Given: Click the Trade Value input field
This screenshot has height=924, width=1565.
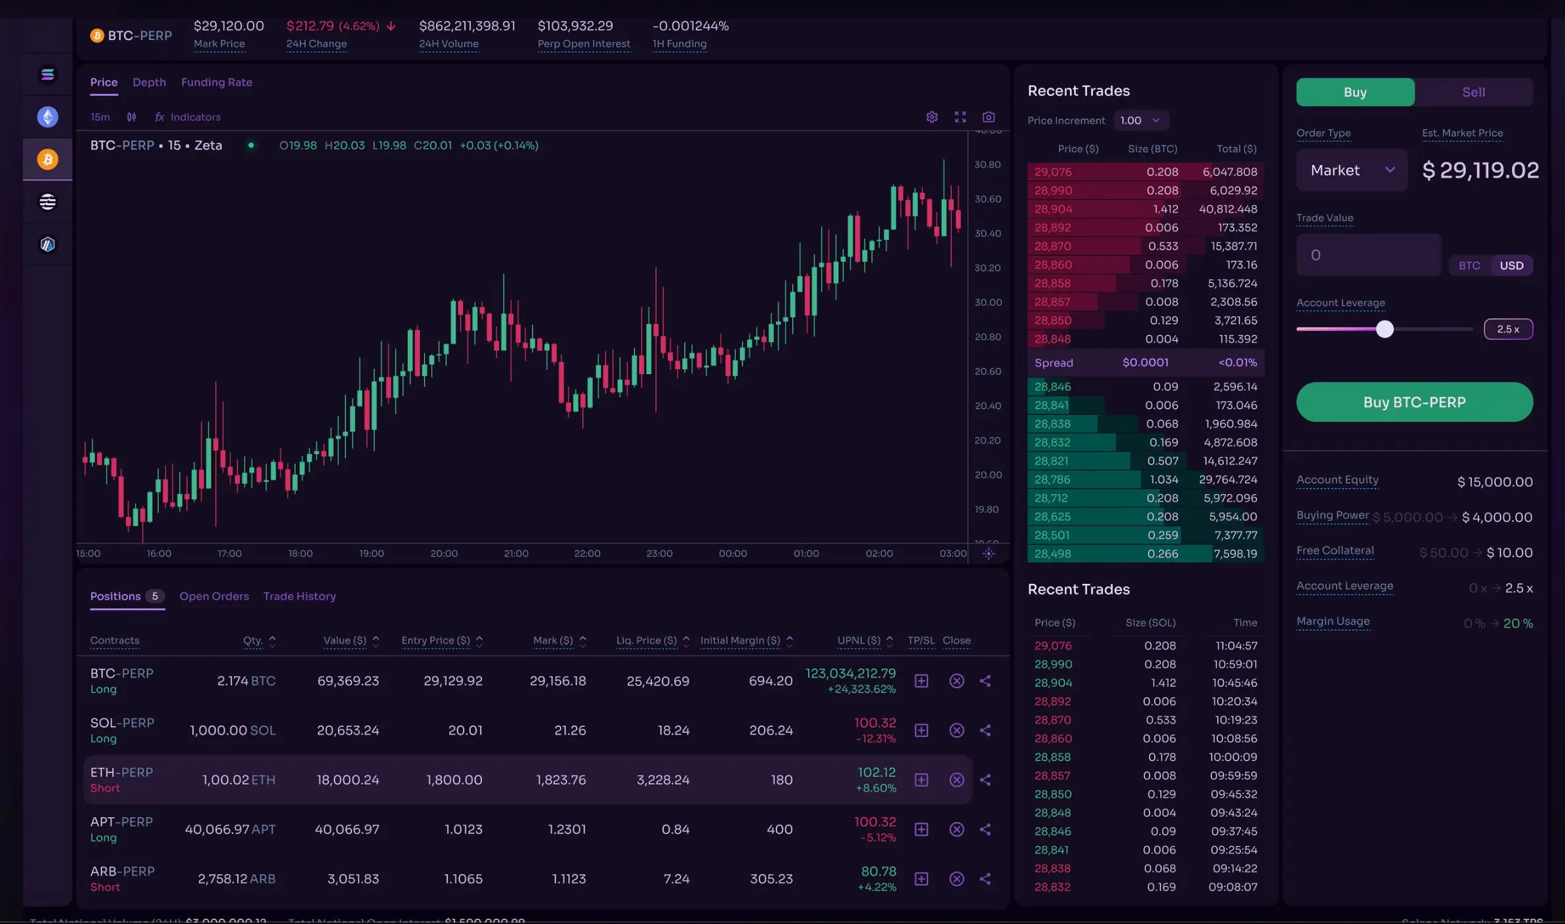Looking at the screenshot, I should coord(1368,254).
